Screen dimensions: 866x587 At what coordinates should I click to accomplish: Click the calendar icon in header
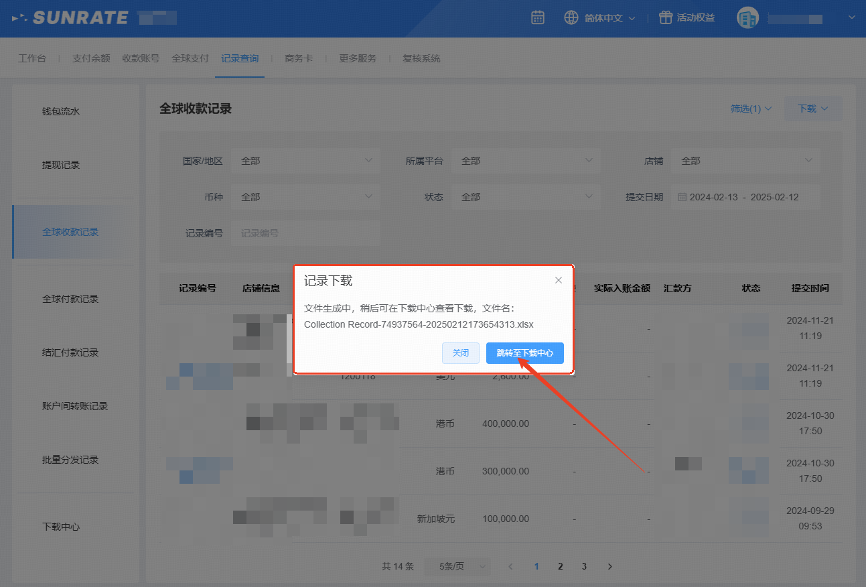538,18
